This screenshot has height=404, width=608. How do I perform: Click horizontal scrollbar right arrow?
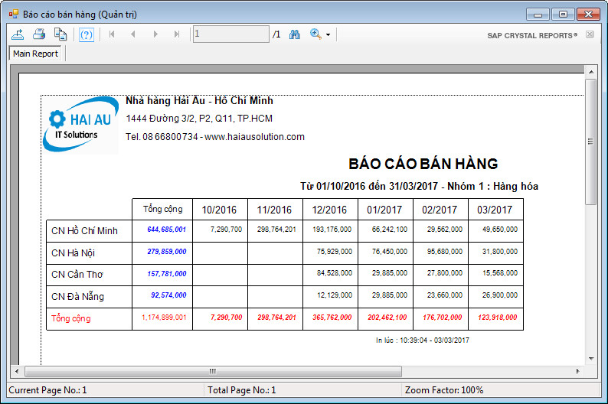[x=578, y=371]
